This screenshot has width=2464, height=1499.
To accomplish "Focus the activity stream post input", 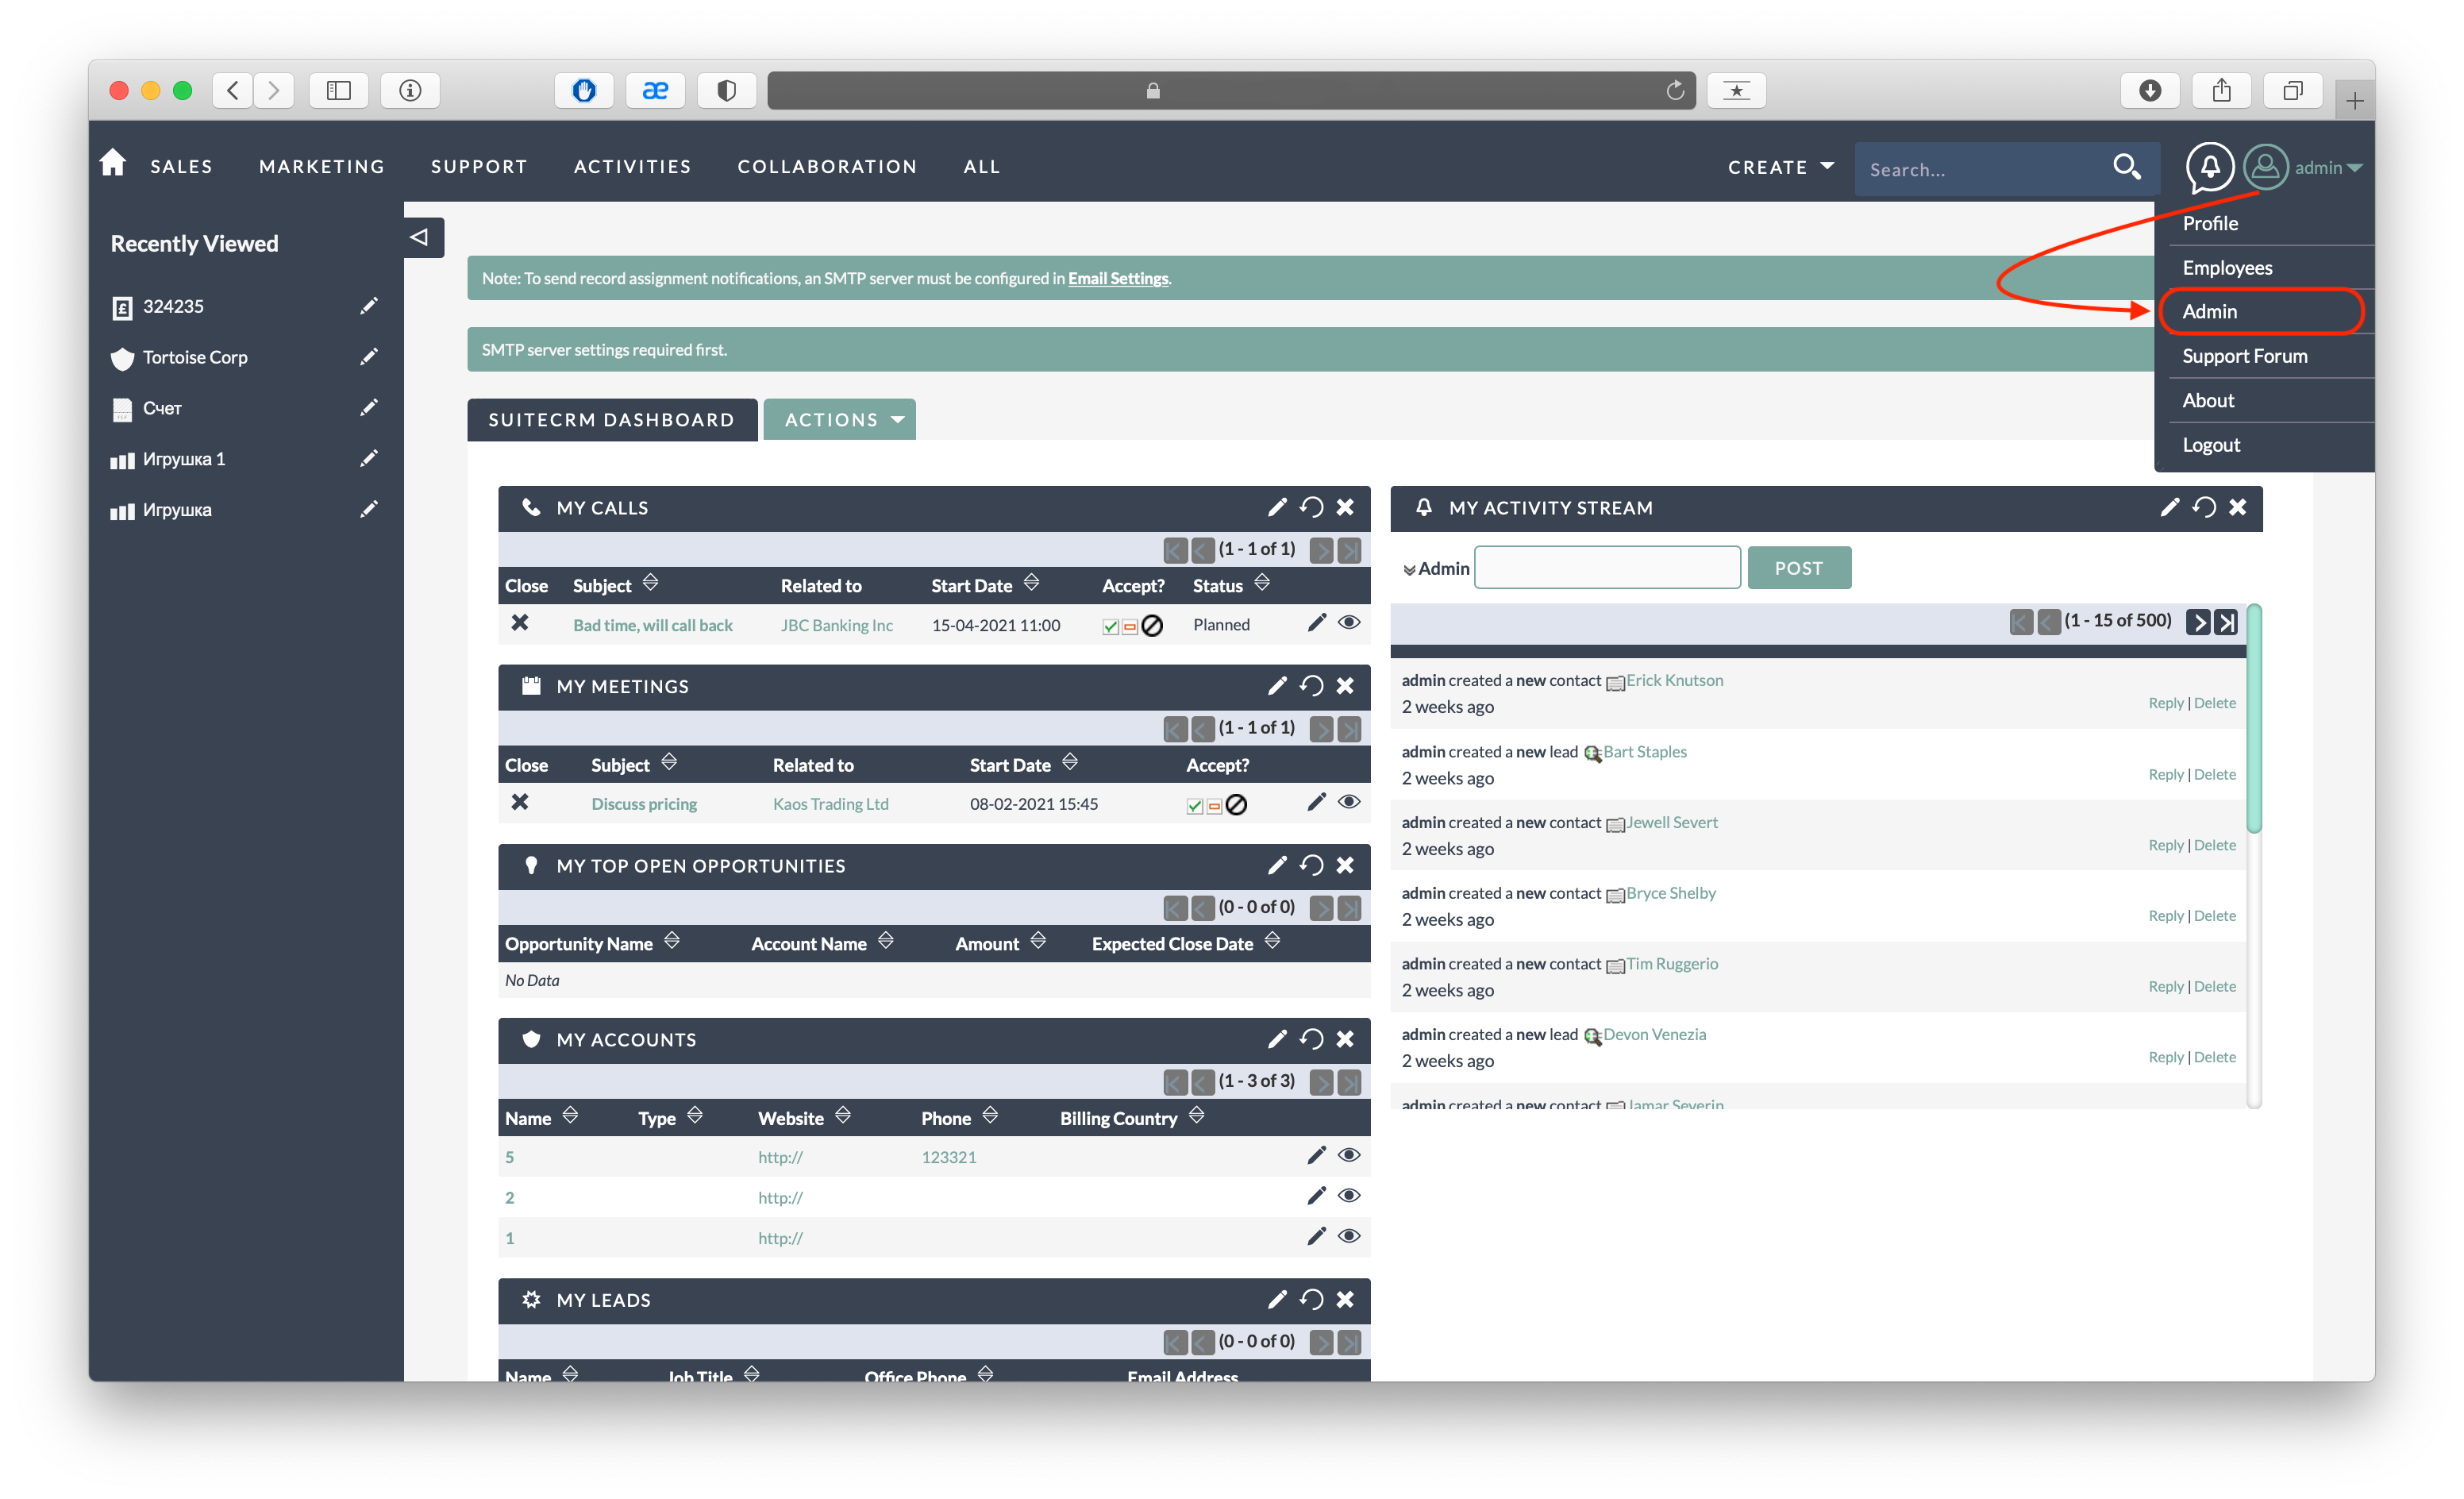I will click(1607, 567).
